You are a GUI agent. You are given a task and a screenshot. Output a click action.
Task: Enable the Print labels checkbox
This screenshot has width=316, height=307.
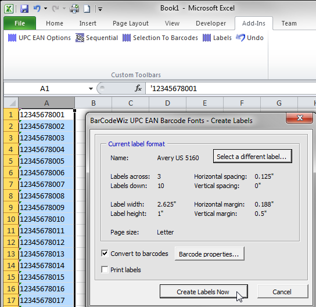coord(105,269)
